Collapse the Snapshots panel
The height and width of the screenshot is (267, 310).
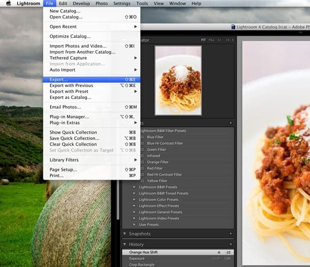[125, 234]
